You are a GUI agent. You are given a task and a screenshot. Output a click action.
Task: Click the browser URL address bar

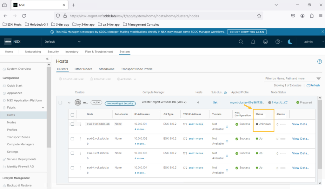158,16
